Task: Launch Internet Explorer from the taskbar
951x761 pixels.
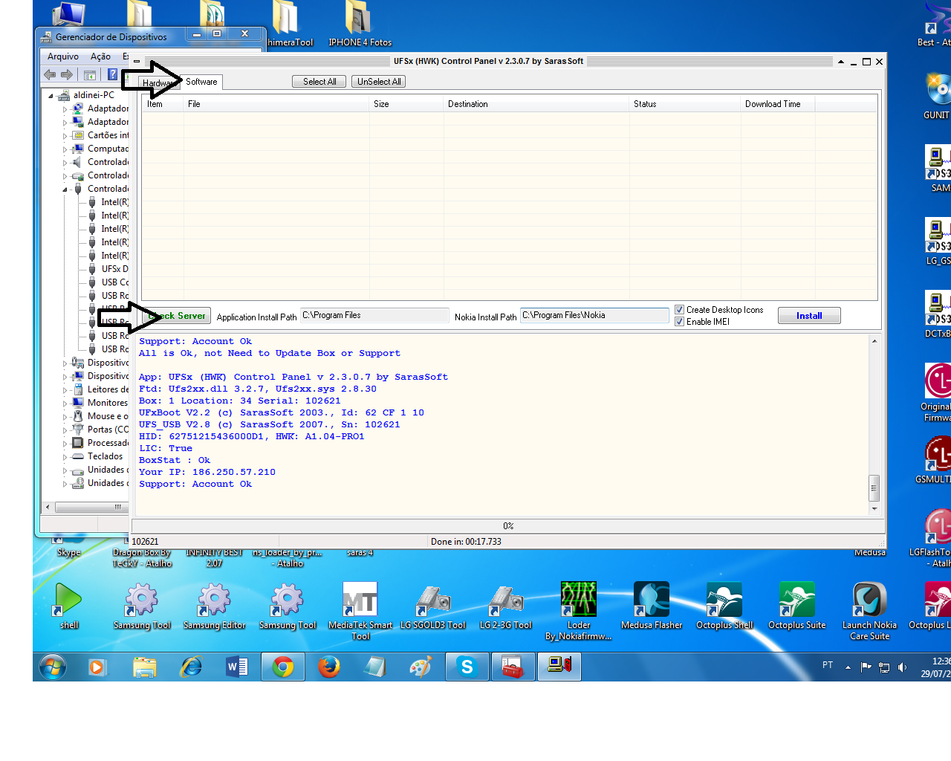Action: click(x=192, y=667)
